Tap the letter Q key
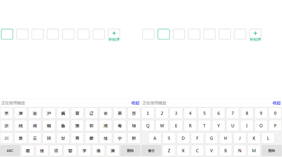282x157 pixels. click(x=148, y=126)
